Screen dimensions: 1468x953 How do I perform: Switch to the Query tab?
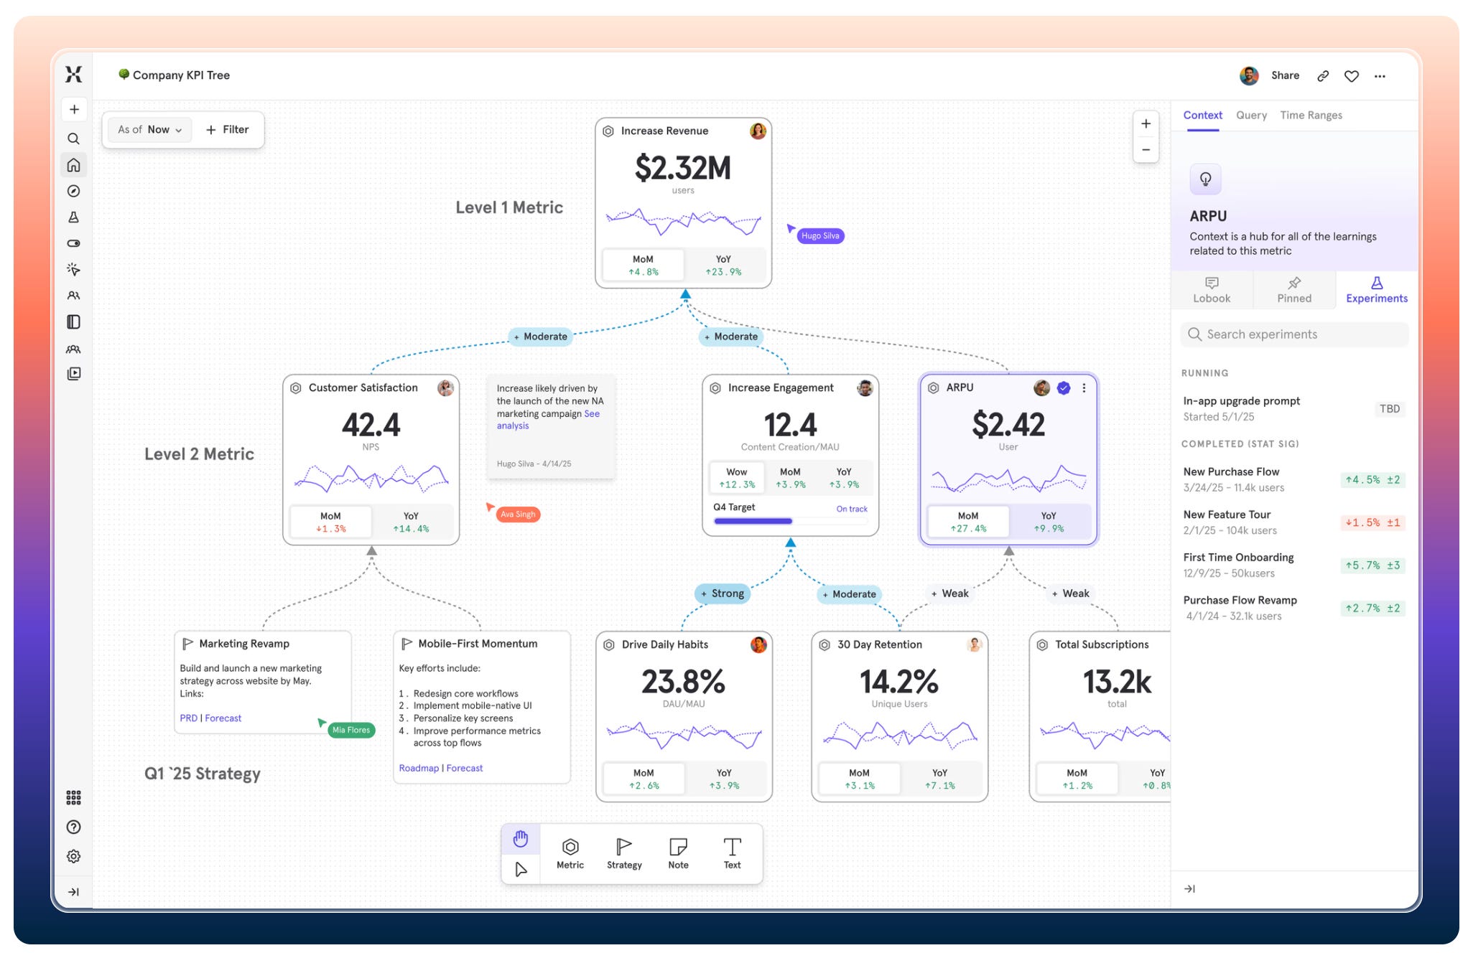pyautogui.click(x=1250, y=116)
